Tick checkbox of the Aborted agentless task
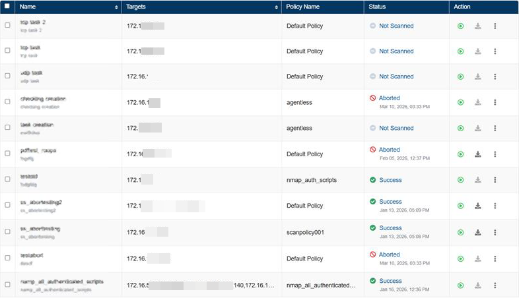The width and height of the screenshot is (519, 298). 7,102
